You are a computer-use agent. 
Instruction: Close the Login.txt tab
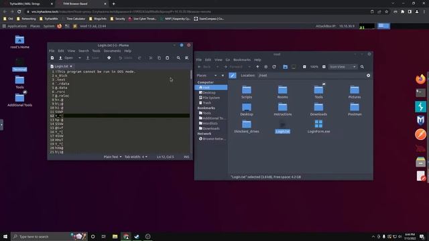pos(71,66)
